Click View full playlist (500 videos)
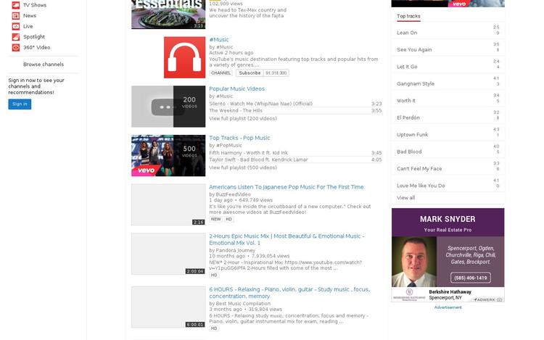 [x=243, y=167]
